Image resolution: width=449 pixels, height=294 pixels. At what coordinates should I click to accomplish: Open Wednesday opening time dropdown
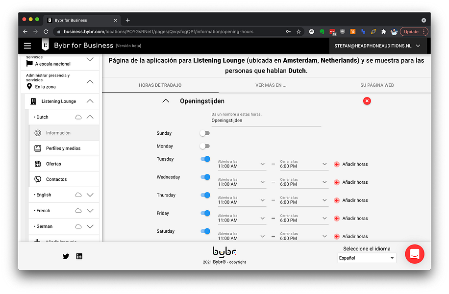[242, 182]
